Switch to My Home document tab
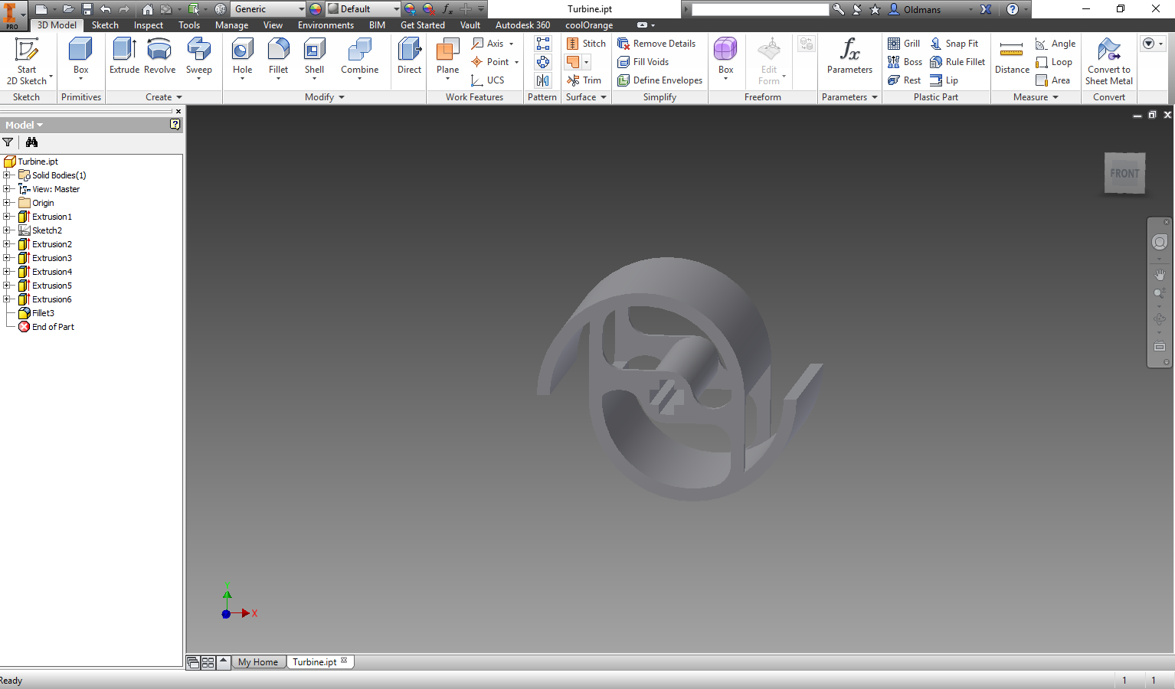 pyautogui.click(x=258, y=662)
